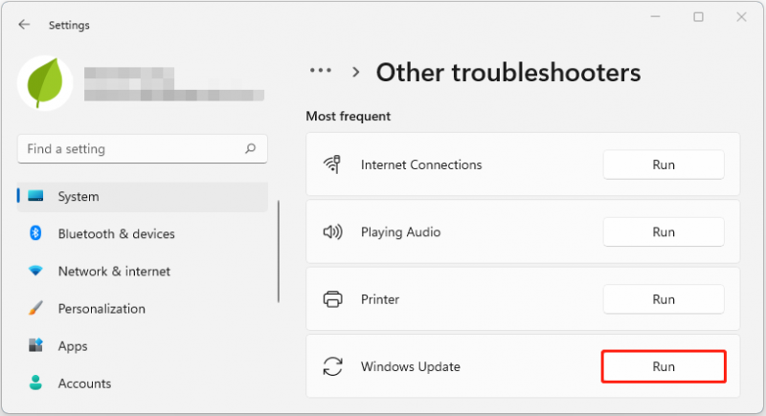Open Bluetooth & devices settings
The height and width of the screenshot is (416, 766).
click(x=142, y=233)
